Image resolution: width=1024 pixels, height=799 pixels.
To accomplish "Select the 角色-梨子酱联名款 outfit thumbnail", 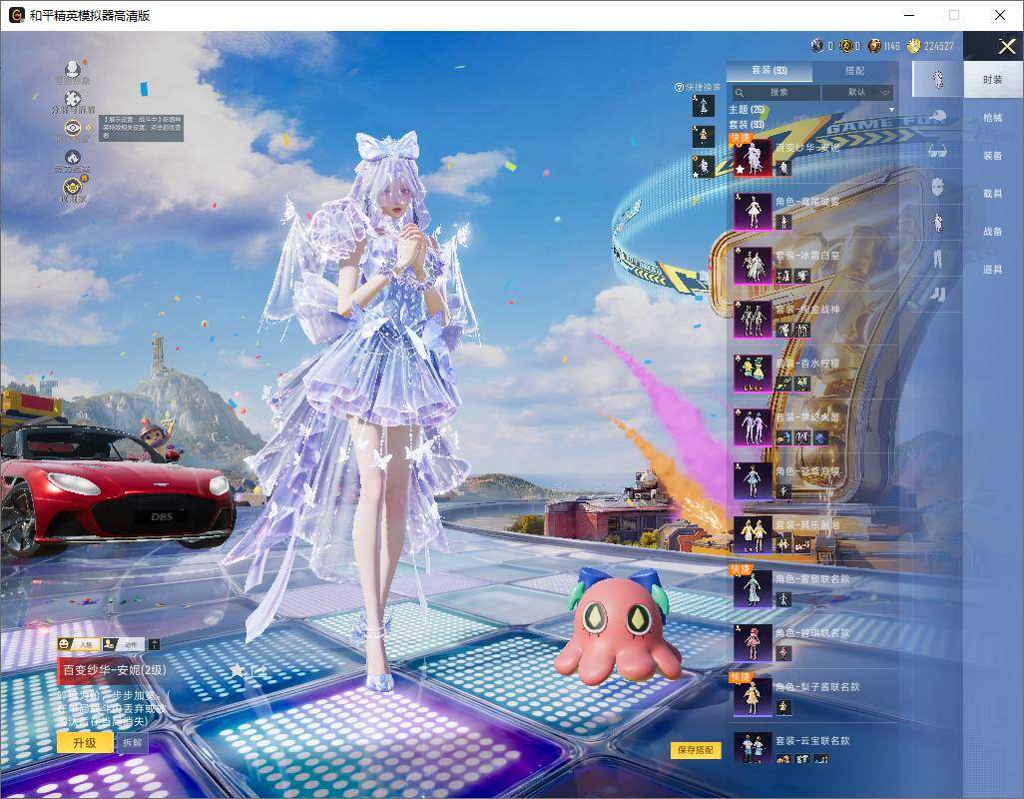I will coord(753,697).
